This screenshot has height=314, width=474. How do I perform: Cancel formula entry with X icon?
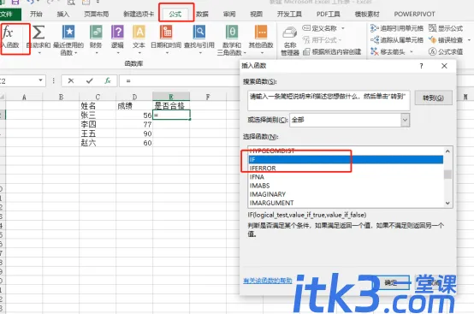pos(71,80)
